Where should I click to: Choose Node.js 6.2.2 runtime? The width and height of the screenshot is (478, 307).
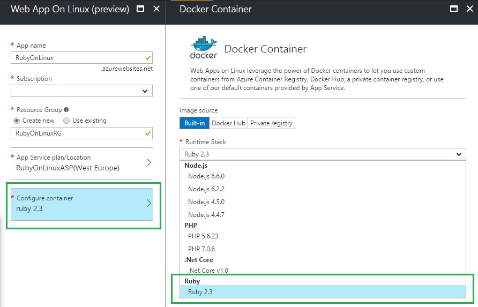pyautogui.click(x=323, y=189)
